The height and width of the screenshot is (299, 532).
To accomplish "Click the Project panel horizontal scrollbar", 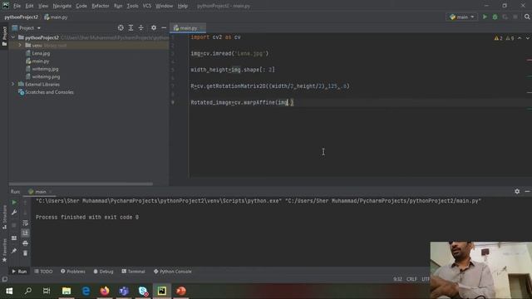I will [x=81, y=184].
